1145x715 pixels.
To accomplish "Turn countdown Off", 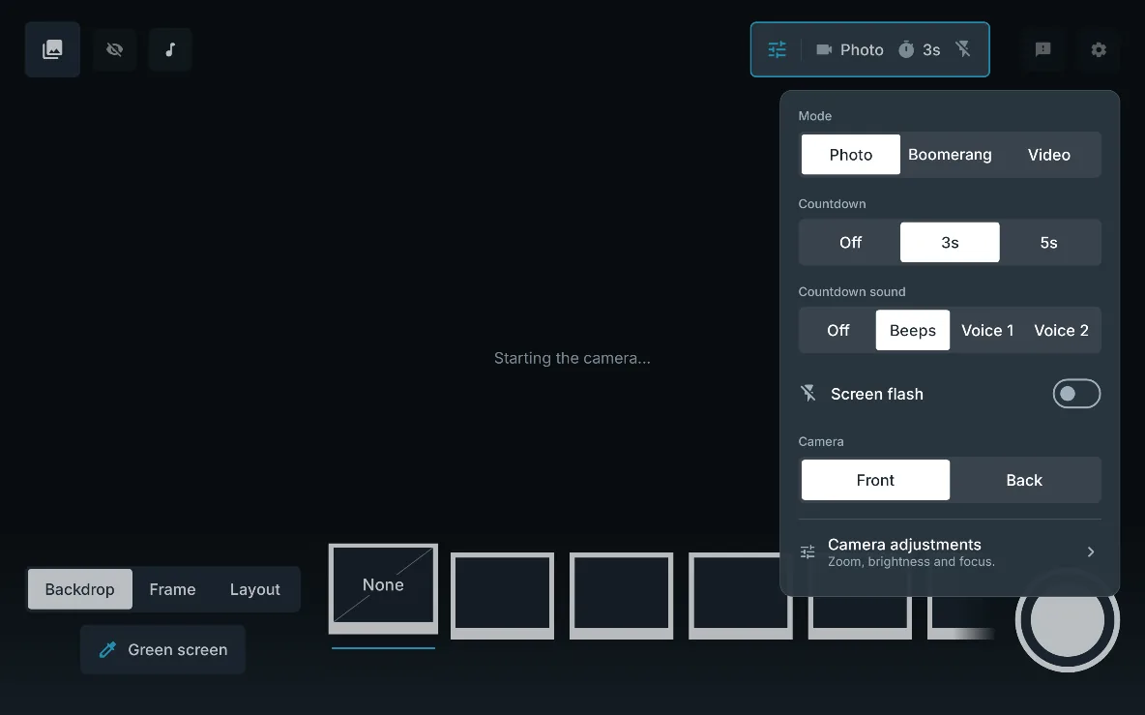I will point(851,243).
